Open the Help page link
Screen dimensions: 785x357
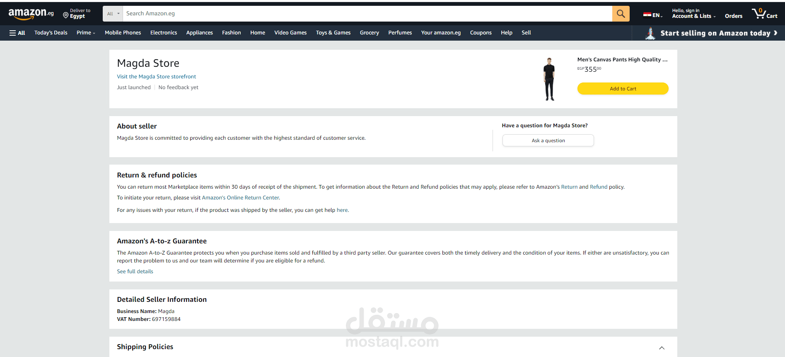click(507, 33)
